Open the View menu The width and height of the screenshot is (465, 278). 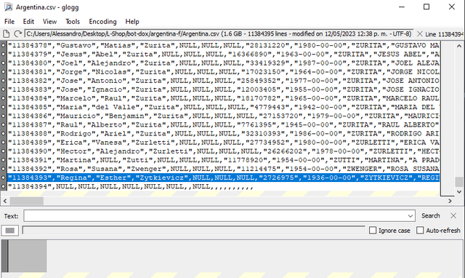[49, 22]
